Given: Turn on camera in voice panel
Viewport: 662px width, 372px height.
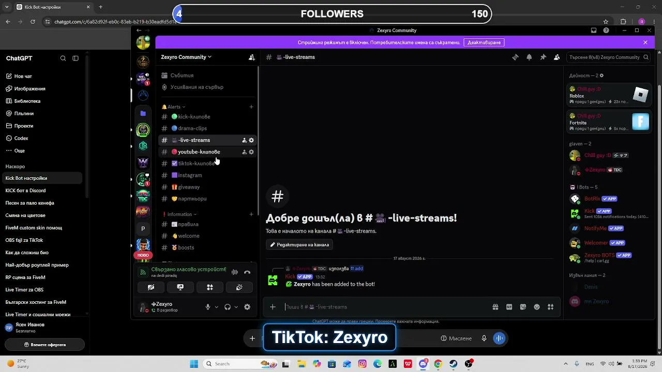Looking at the screenshot, I should [x=151, y=287].
